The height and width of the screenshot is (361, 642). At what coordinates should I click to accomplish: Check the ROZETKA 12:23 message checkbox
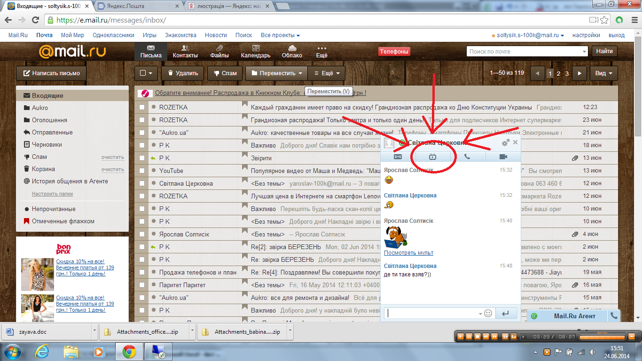pos(142,108)
